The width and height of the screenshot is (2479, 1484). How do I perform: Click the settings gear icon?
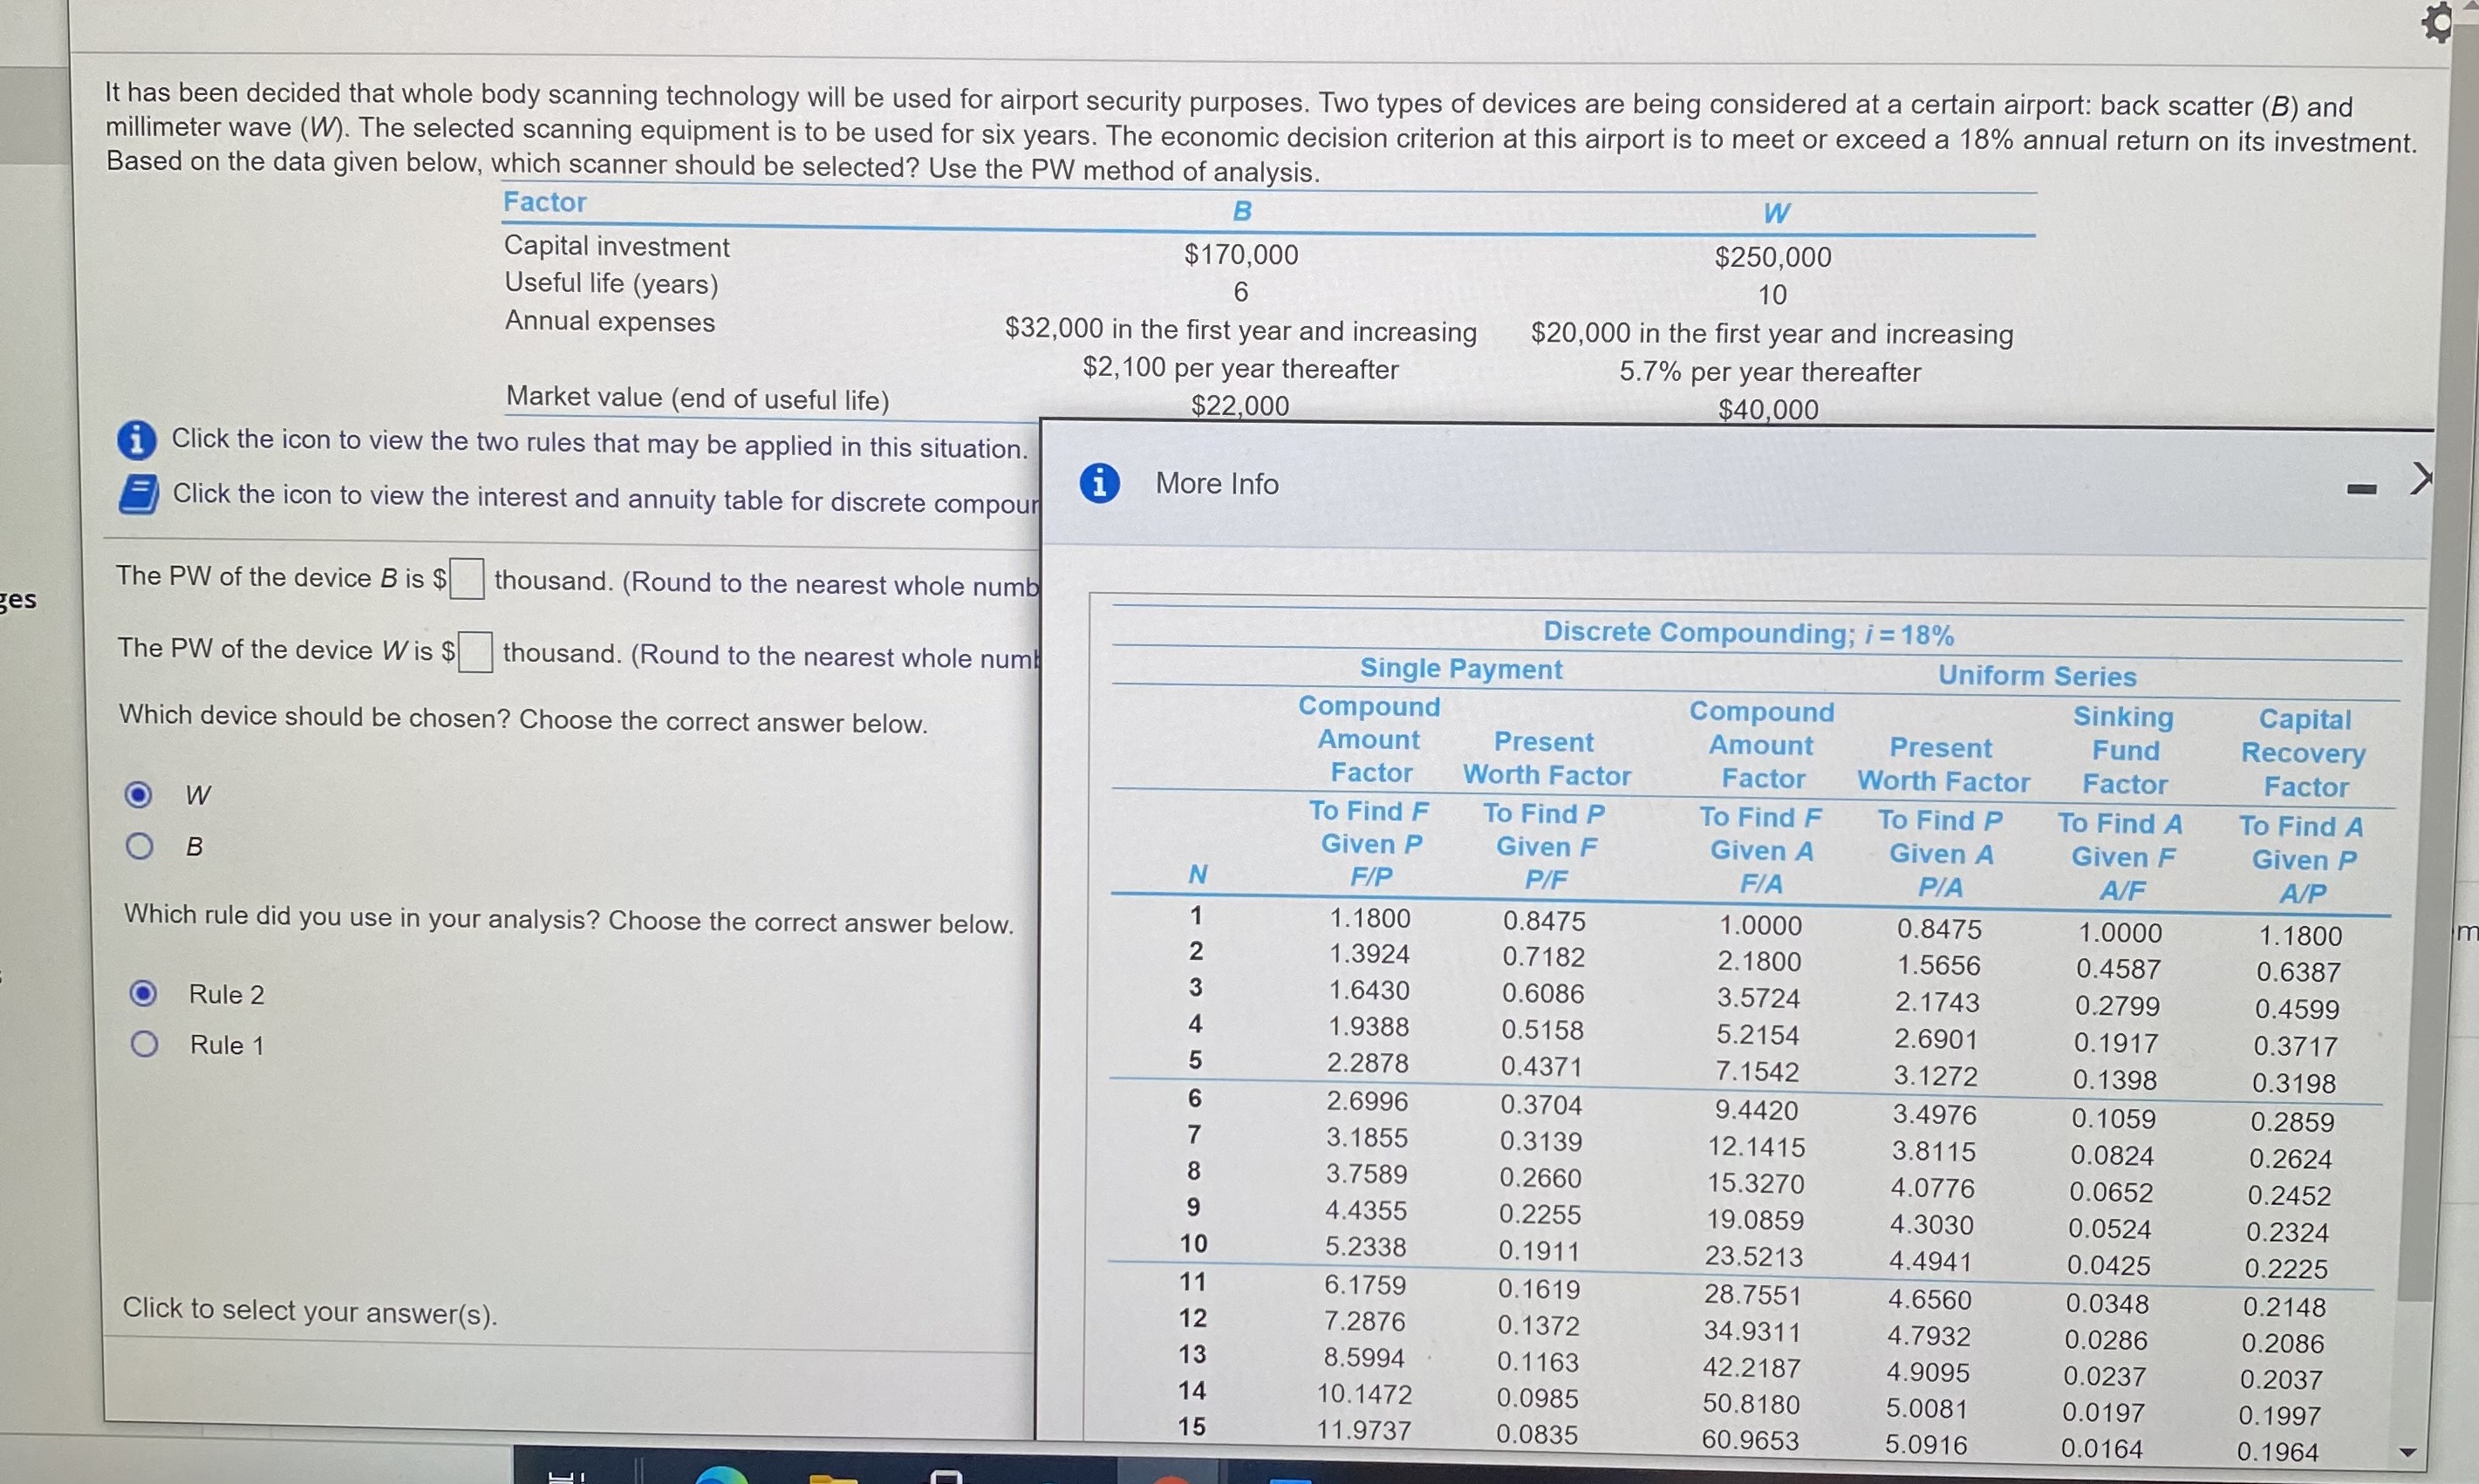click(x=2438, y=22)
